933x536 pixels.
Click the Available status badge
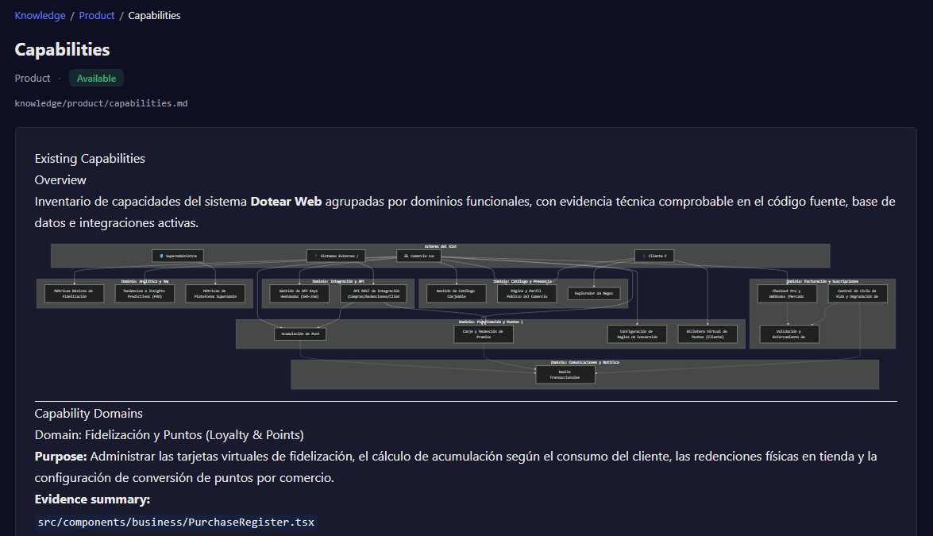[96, 79]
